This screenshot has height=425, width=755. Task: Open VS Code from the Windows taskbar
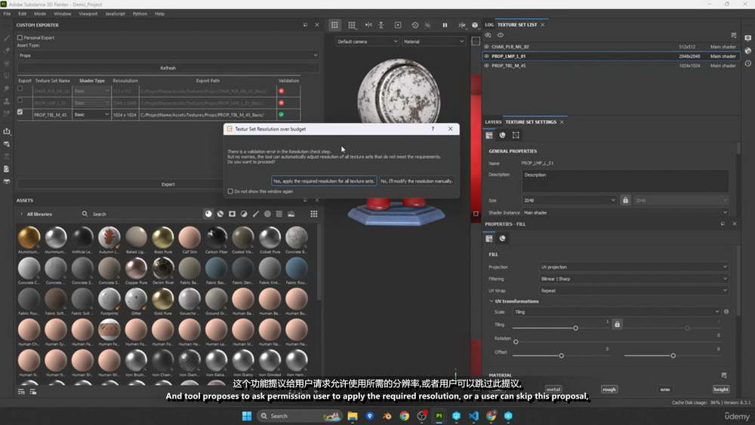click(x=473, y=416)
